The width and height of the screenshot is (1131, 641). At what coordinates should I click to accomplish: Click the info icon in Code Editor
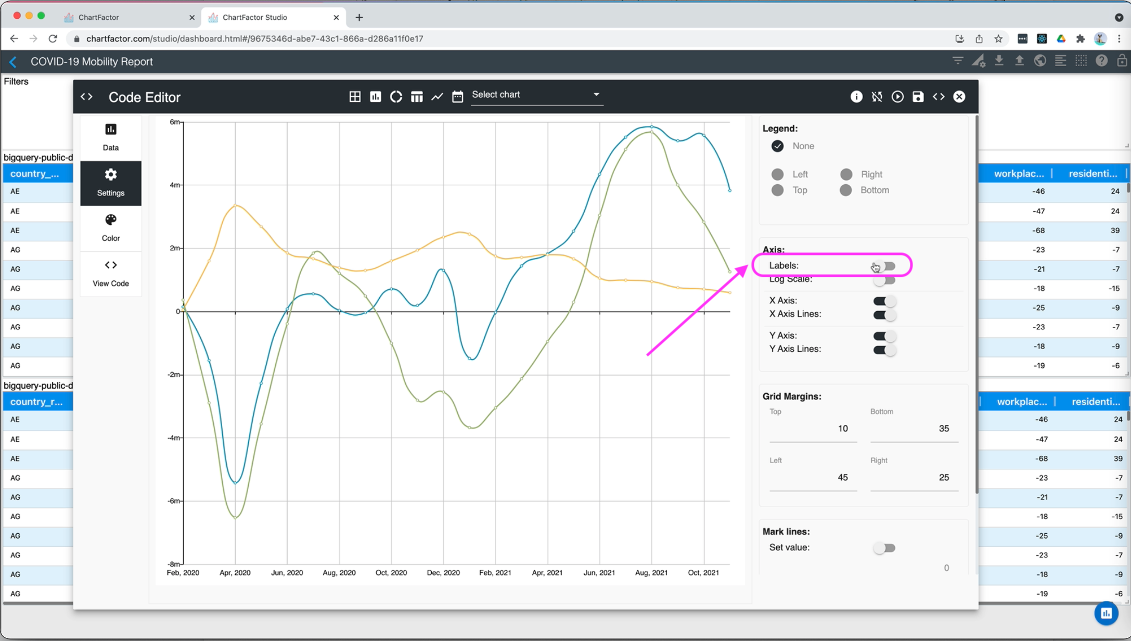pyautogui.click(x=856, y=97)
